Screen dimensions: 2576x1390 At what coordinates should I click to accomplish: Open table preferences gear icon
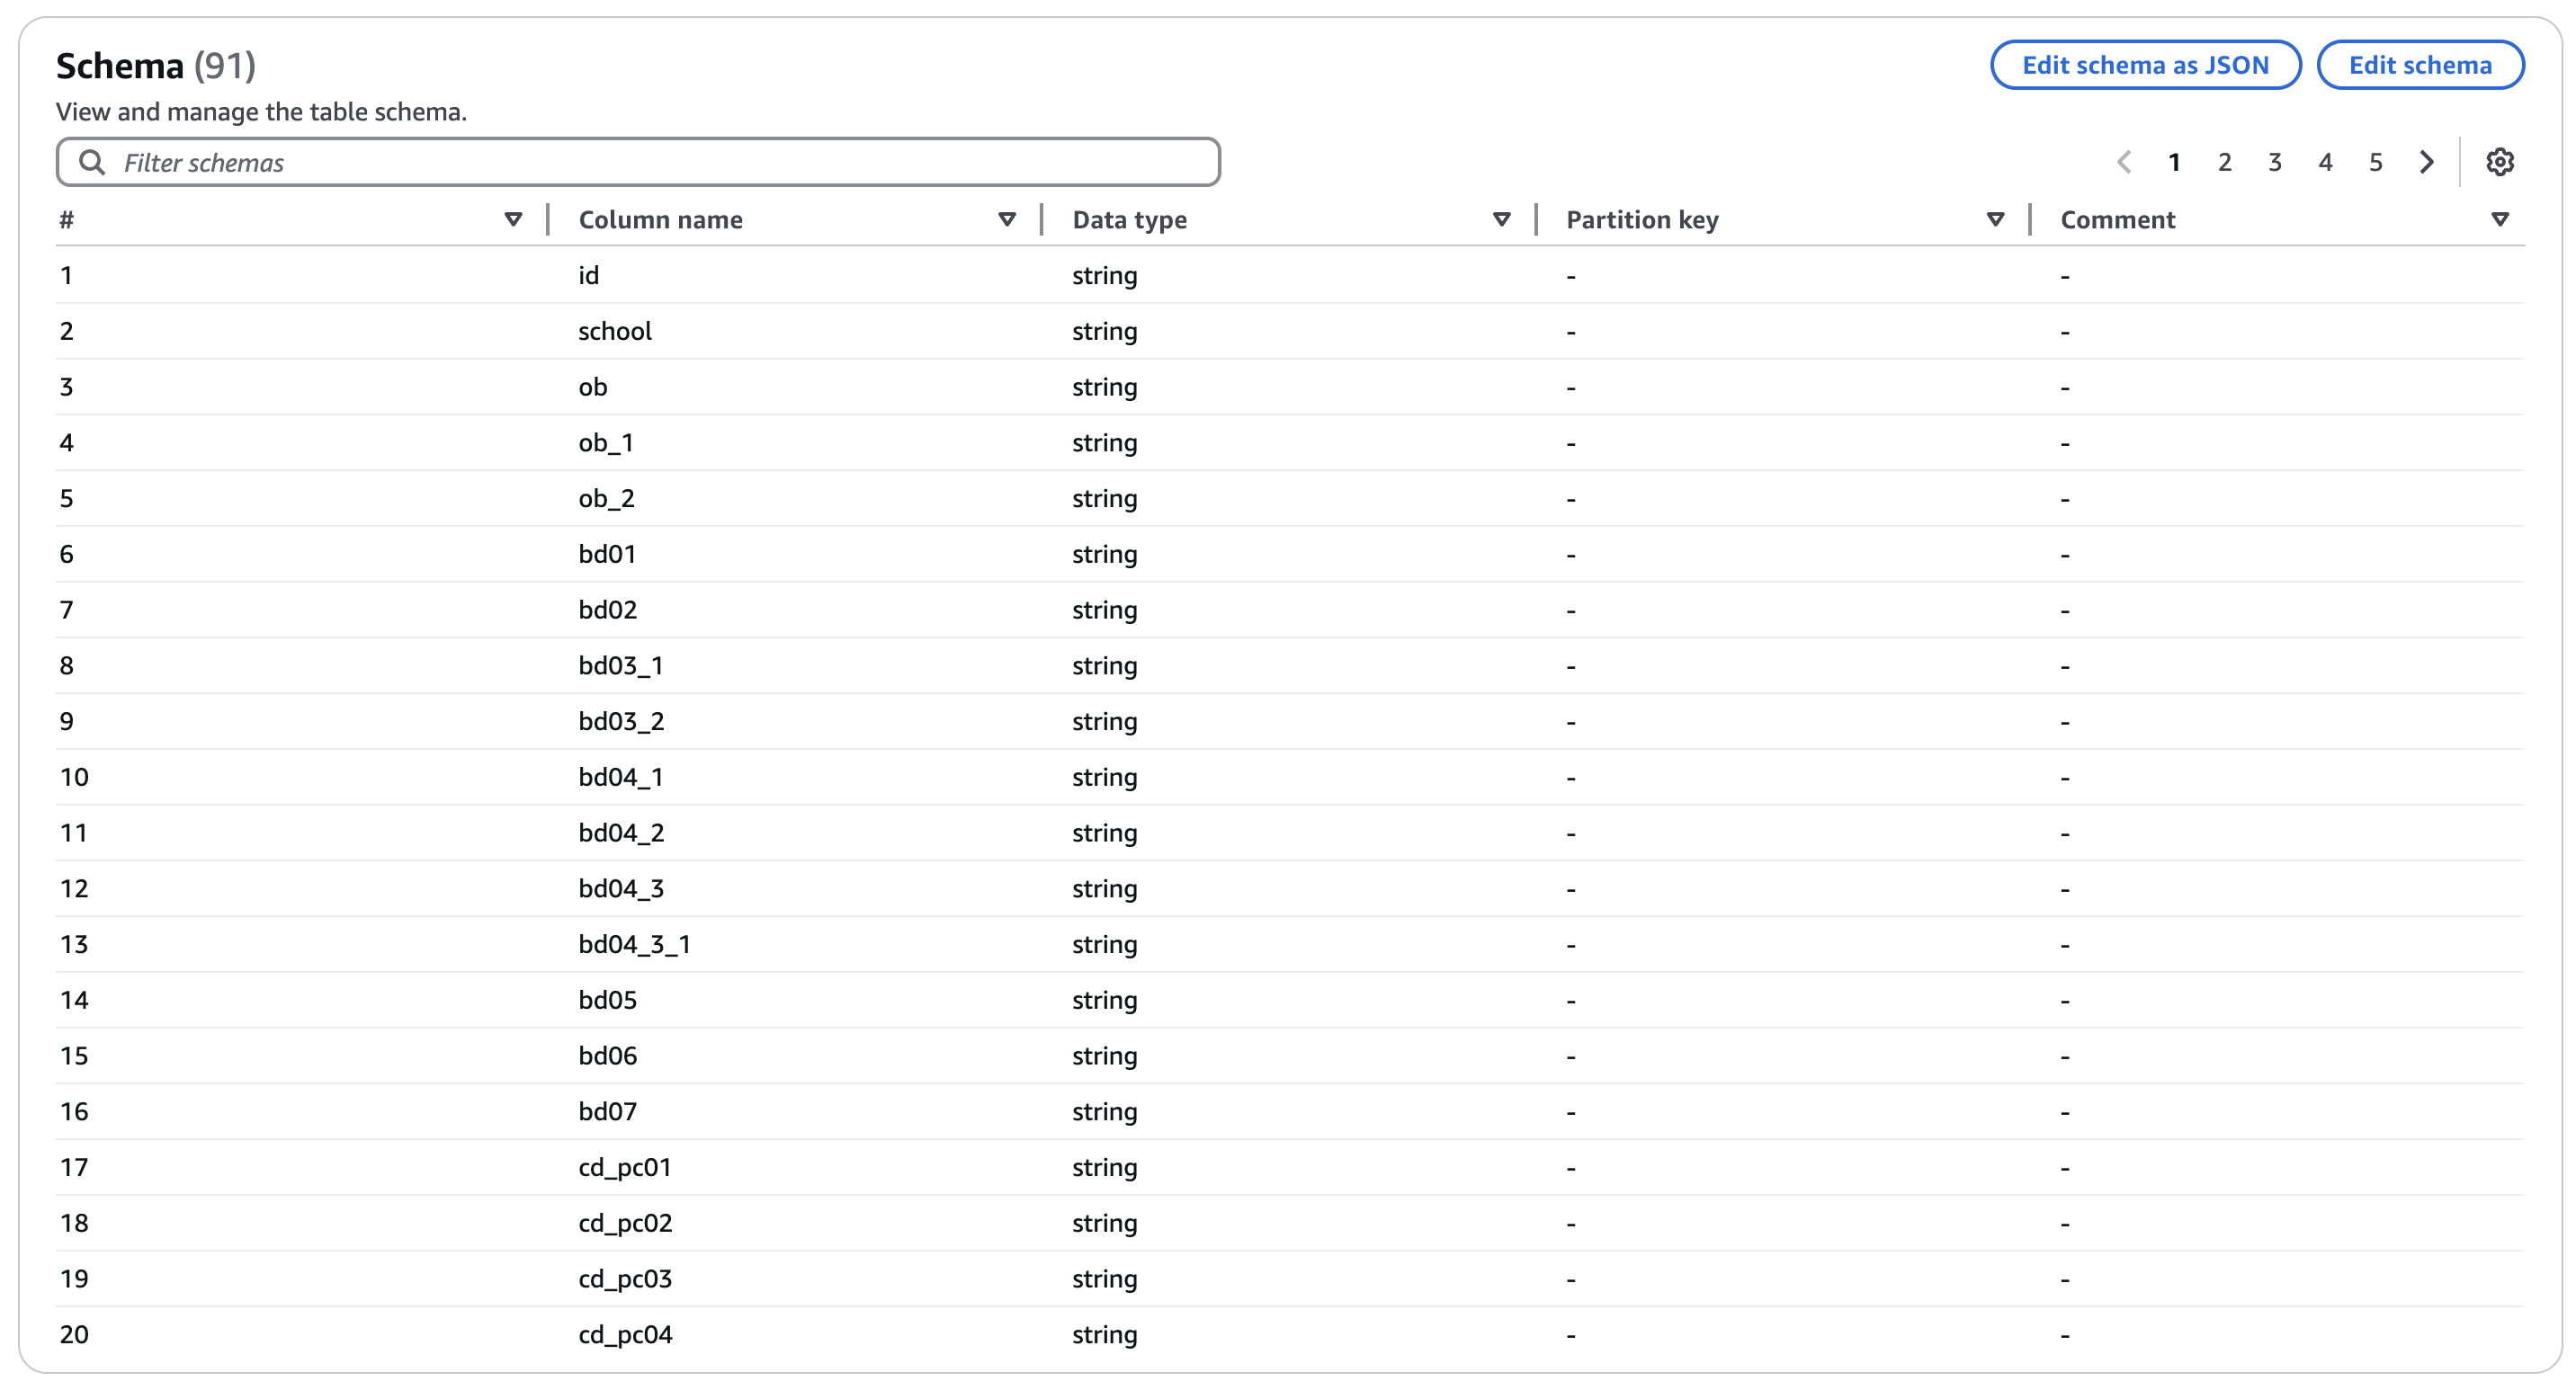[x=2499, y=162]
